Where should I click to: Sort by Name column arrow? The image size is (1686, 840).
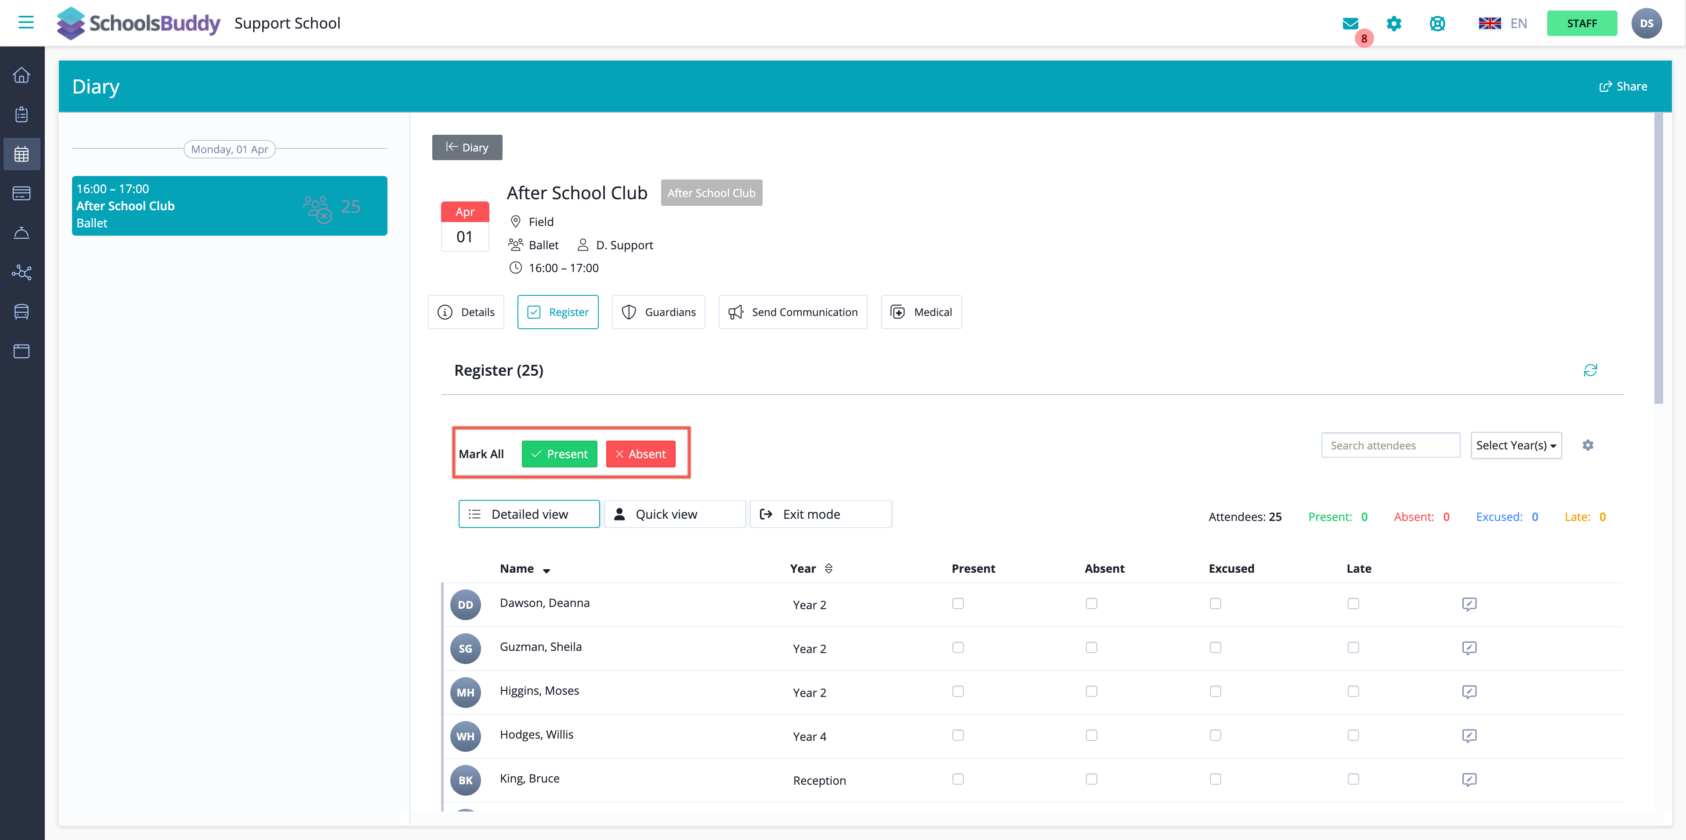546,570
